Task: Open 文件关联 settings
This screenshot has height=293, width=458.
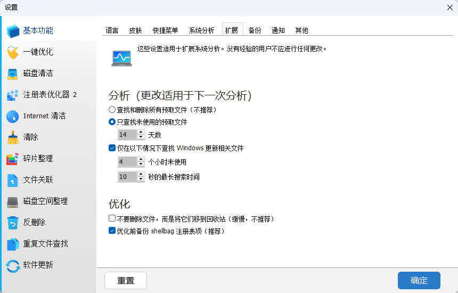Action: [x=38, y=180]
